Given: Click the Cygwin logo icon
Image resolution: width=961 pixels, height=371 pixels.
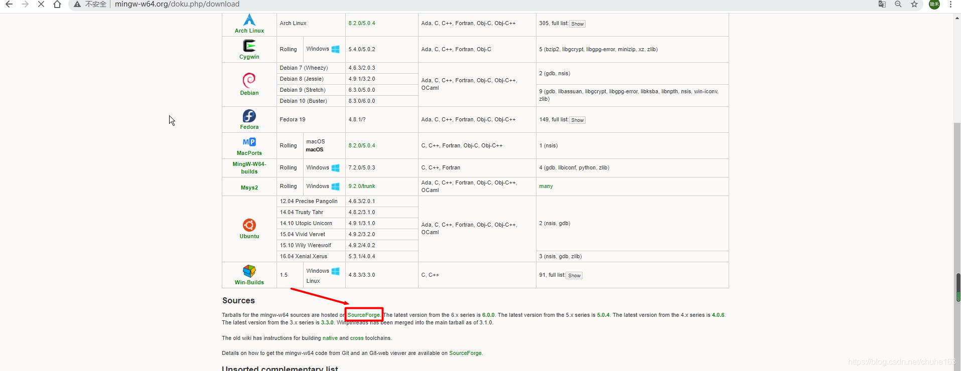Looking at the screenshot, I should click(249, 46).
